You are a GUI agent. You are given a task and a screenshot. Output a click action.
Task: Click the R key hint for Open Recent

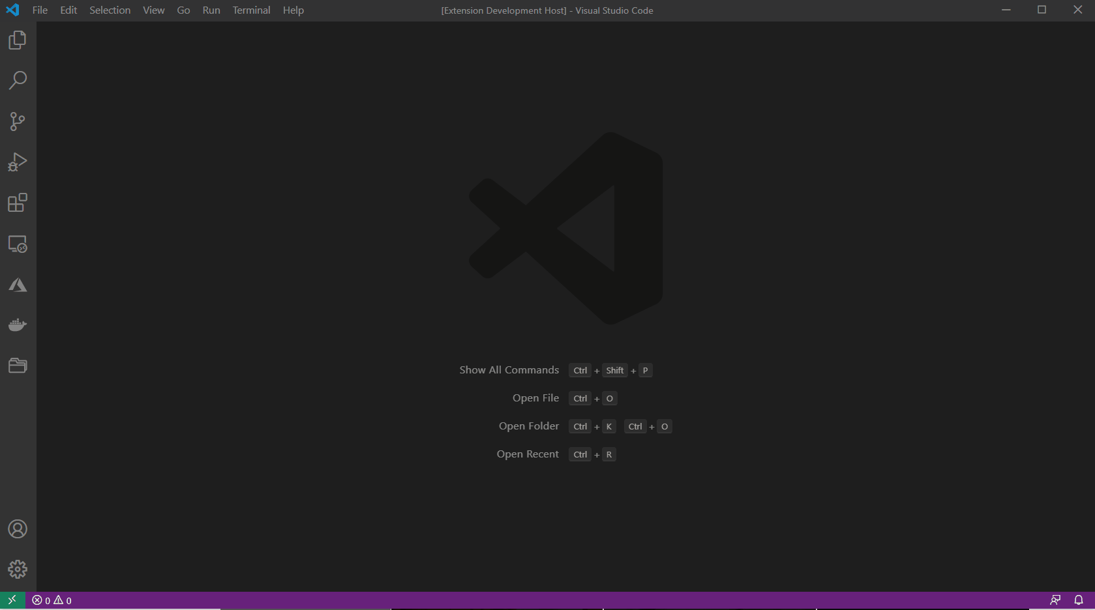609,454
